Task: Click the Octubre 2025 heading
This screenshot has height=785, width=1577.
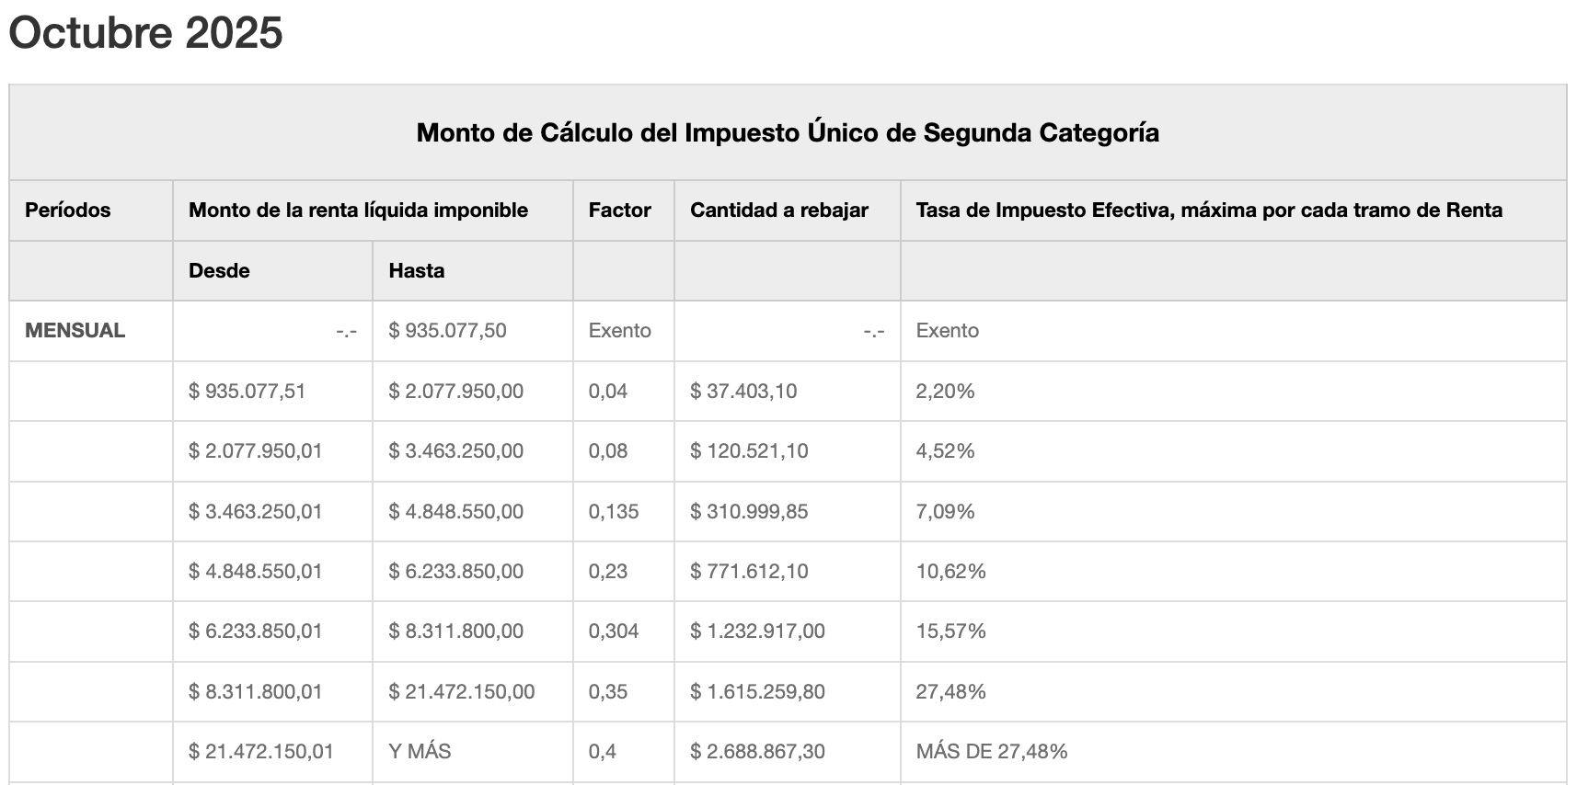Action: 145,34
